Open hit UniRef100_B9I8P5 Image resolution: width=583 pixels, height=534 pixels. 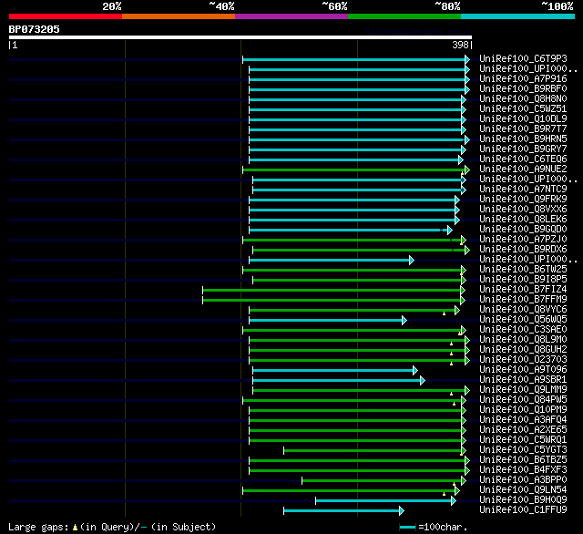pyautogui.click(x=523, y=280)
